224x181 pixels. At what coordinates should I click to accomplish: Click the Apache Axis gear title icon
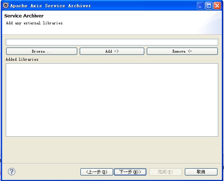(x=6, y=5)
